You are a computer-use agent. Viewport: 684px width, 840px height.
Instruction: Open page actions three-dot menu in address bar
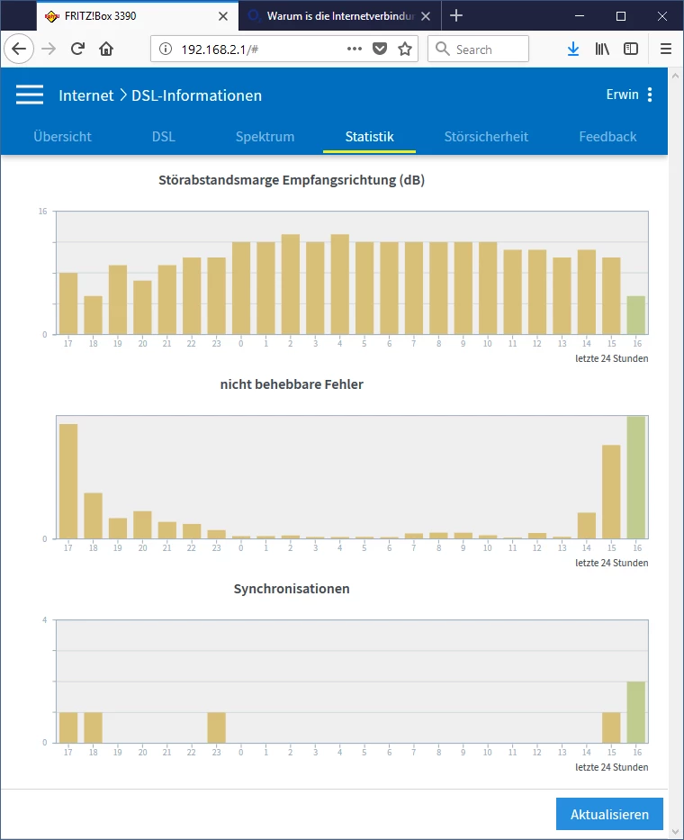pyautogui.click(x=354, y=49)
